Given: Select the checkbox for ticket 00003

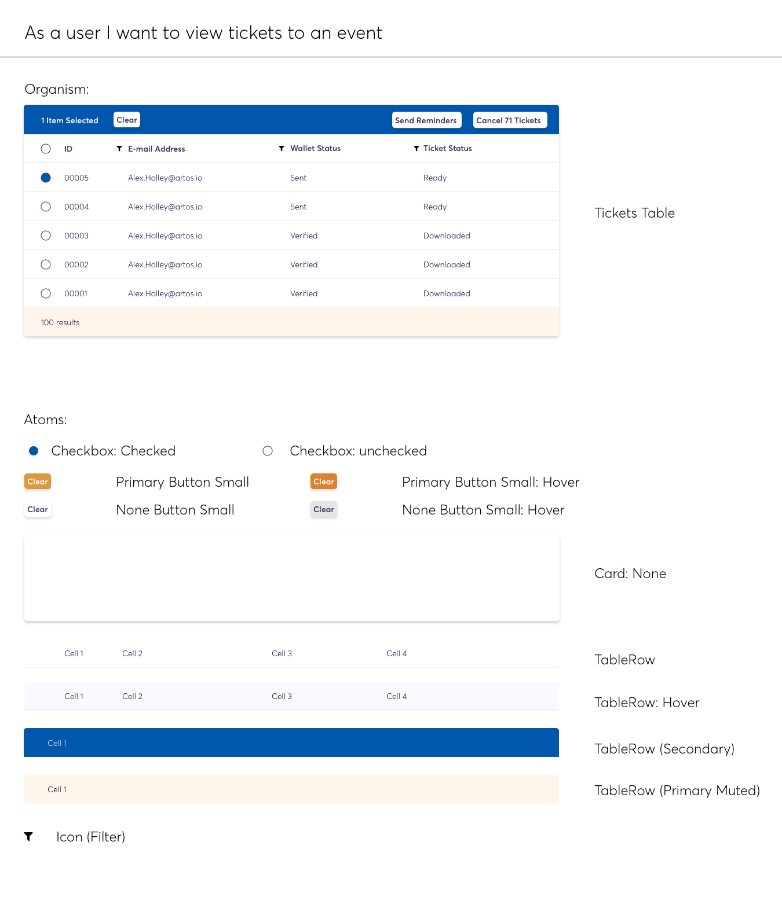Looking at the screenshot, I should point(46,236).
